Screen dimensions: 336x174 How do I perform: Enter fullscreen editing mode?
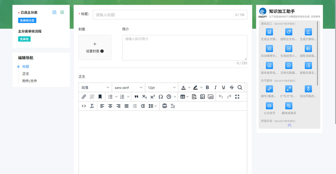tap(237, 97)
